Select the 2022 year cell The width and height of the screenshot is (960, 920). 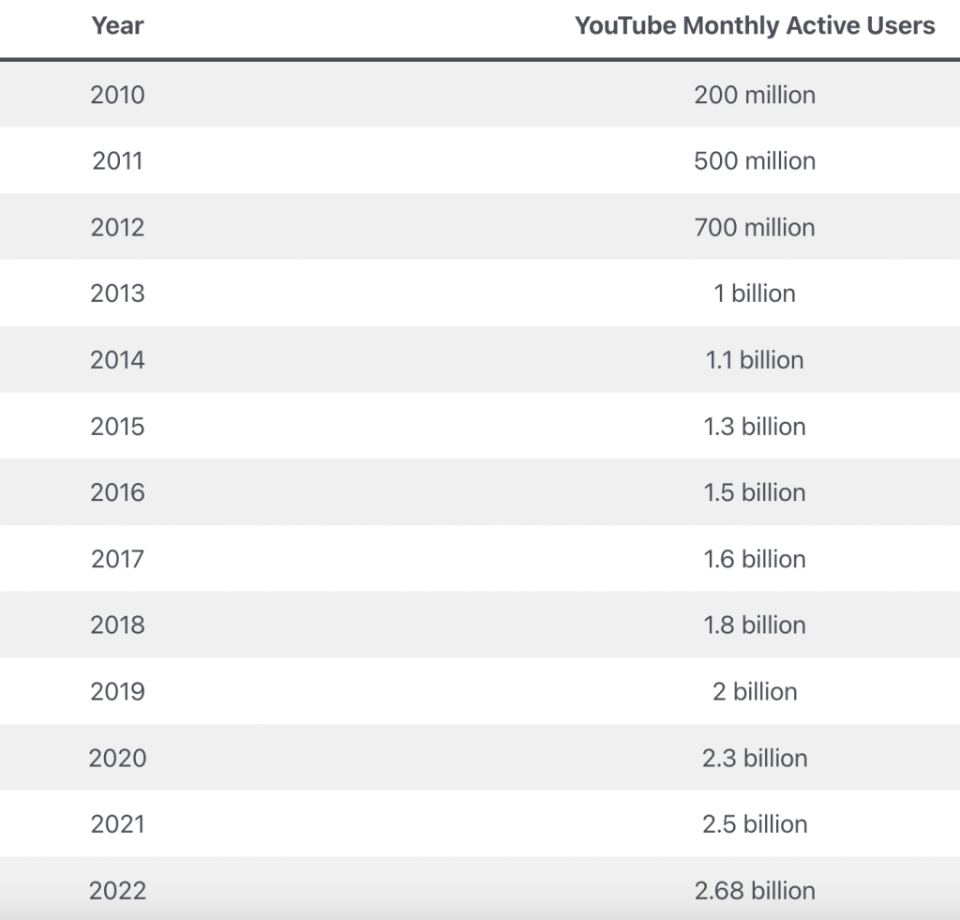[x=117, y=891]
